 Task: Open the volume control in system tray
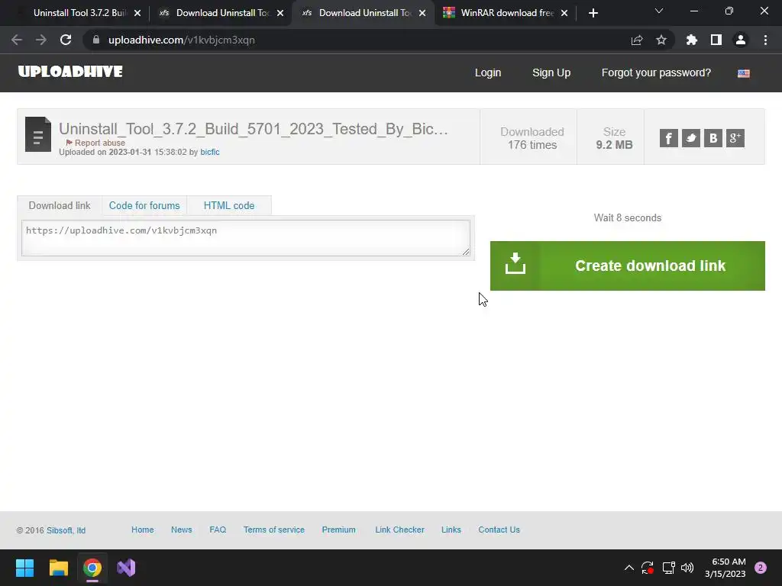coord(687,568)
